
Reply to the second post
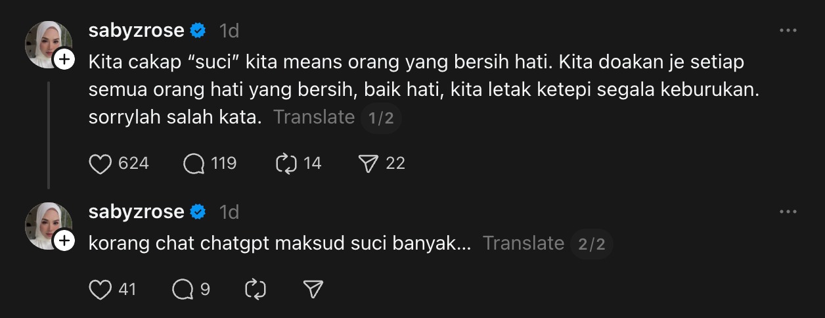coord(183,289)
